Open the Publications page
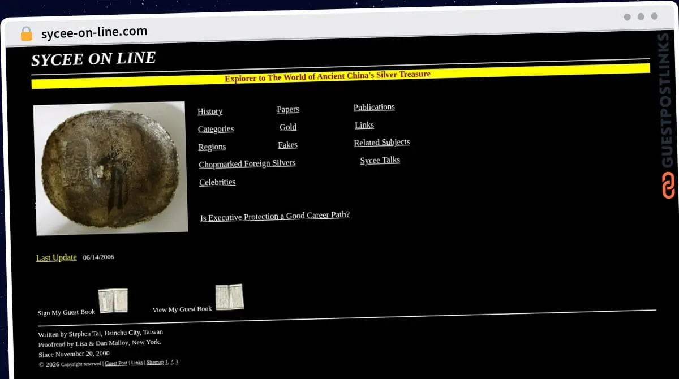The height and width of the screenshot is (379, 679). tap(374, 107)
